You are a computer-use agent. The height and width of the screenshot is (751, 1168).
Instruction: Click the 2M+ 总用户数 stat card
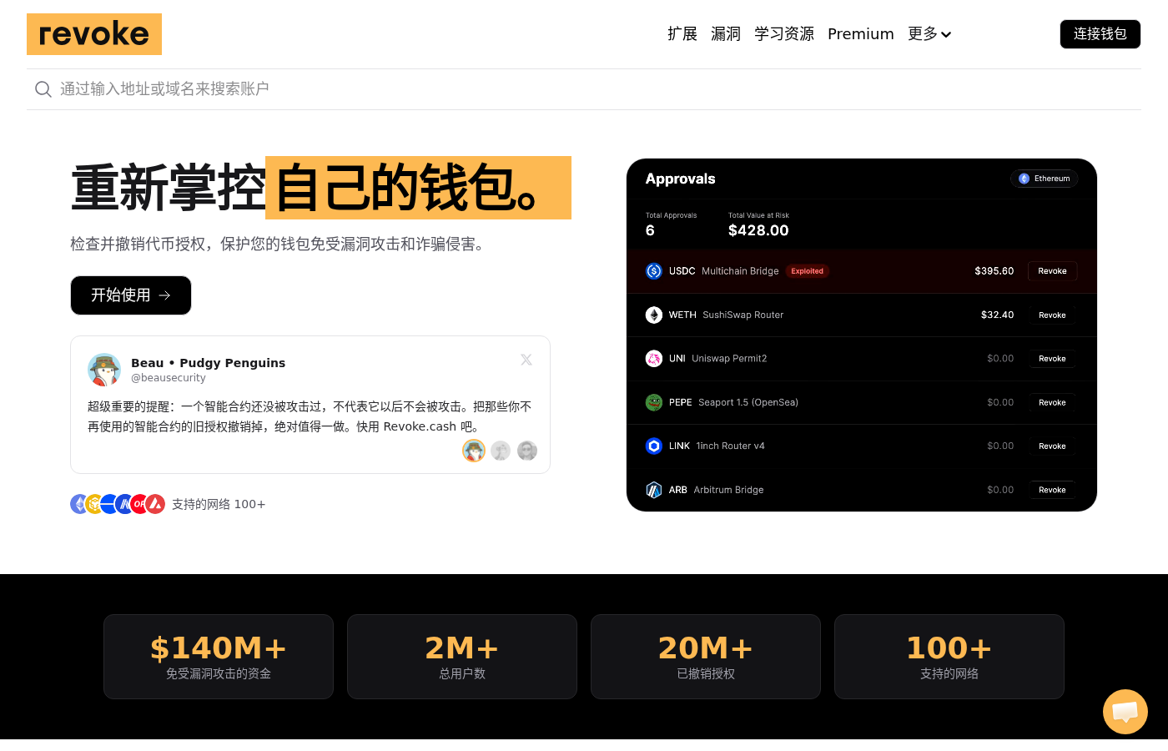(x=462, y=657)
